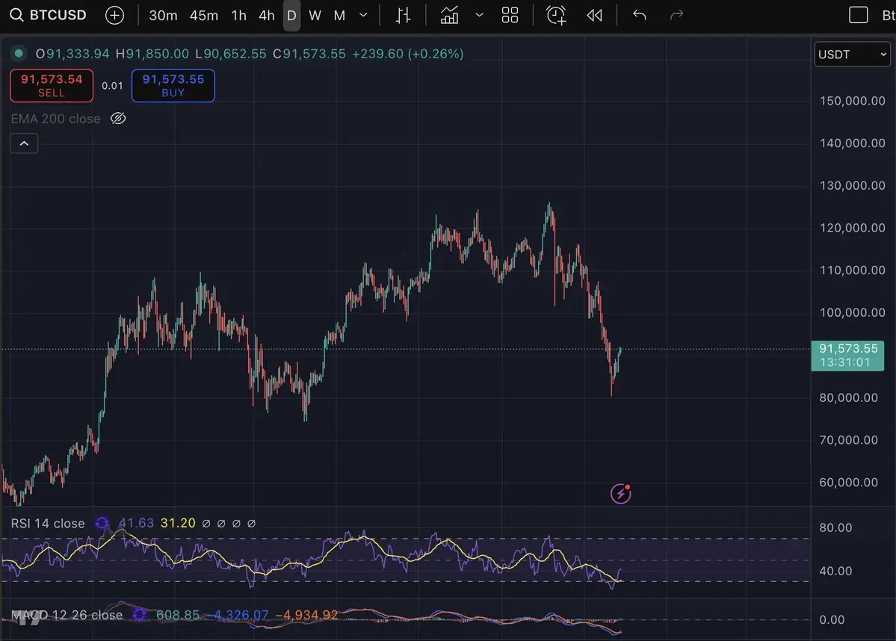Viewport: 896px width, 641px height.
Task: Click the change value +239.60 (+0.26%)
Action: click(407, 54)
